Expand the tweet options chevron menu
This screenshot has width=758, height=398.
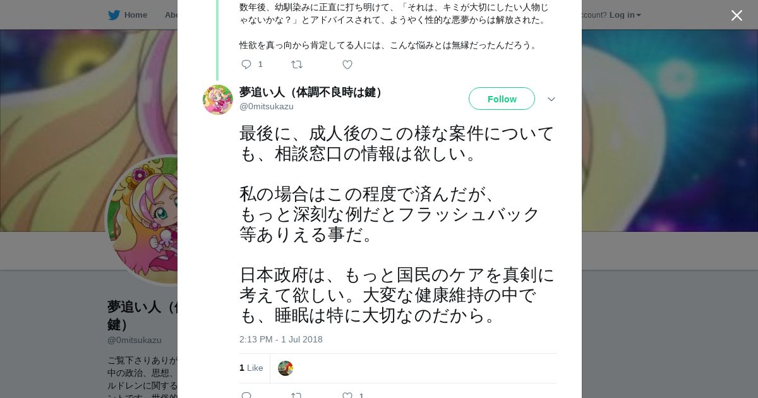pyautogui.click(x=551, y=99)
